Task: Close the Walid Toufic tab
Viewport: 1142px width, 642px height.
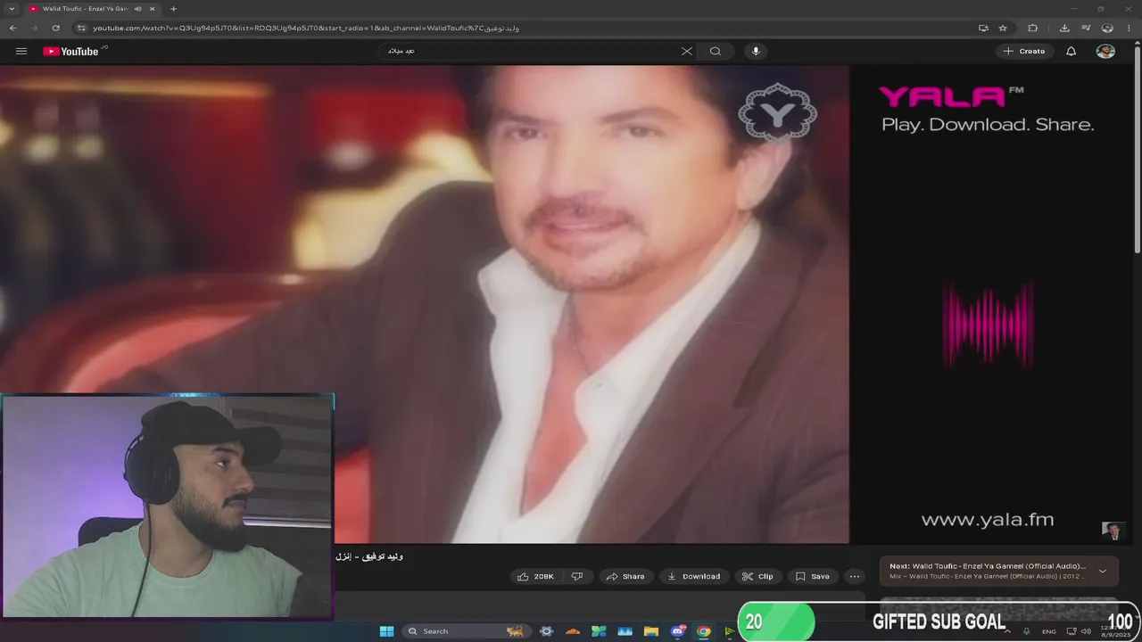Action: click(152, 9)
